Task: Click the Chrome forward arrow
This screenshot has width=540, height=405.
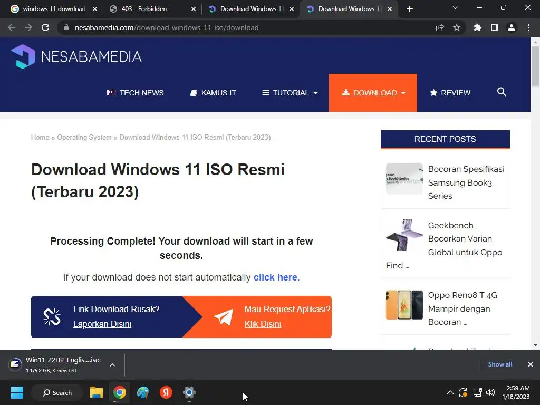Action: (28, 27)
